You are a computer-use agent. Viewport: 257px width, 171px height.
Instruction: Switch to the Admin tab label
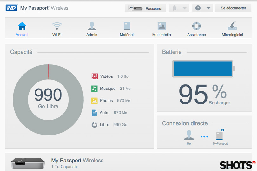[x=92, y=35]
